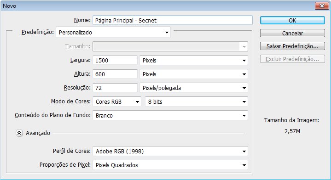The height and width of the screenshot is (180, 331).
Task: Click the Largura value field
Action: tap(115, 61)
